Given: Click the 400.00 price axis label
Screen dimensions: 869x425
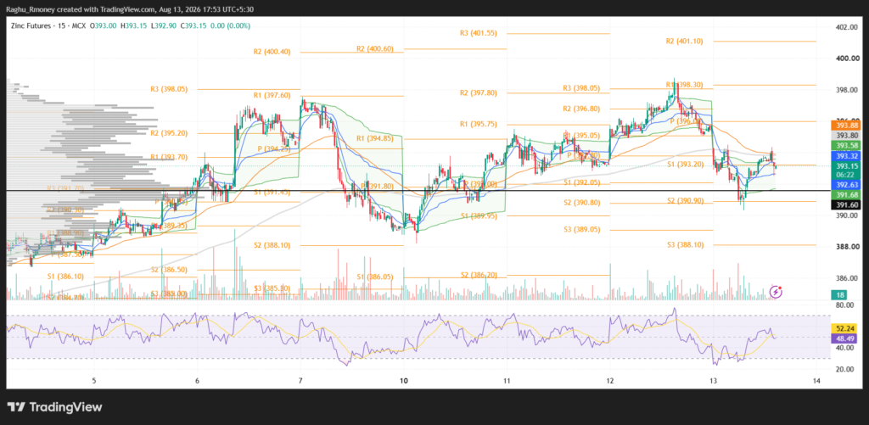Looking at the screenshot, I should (848, 59).
